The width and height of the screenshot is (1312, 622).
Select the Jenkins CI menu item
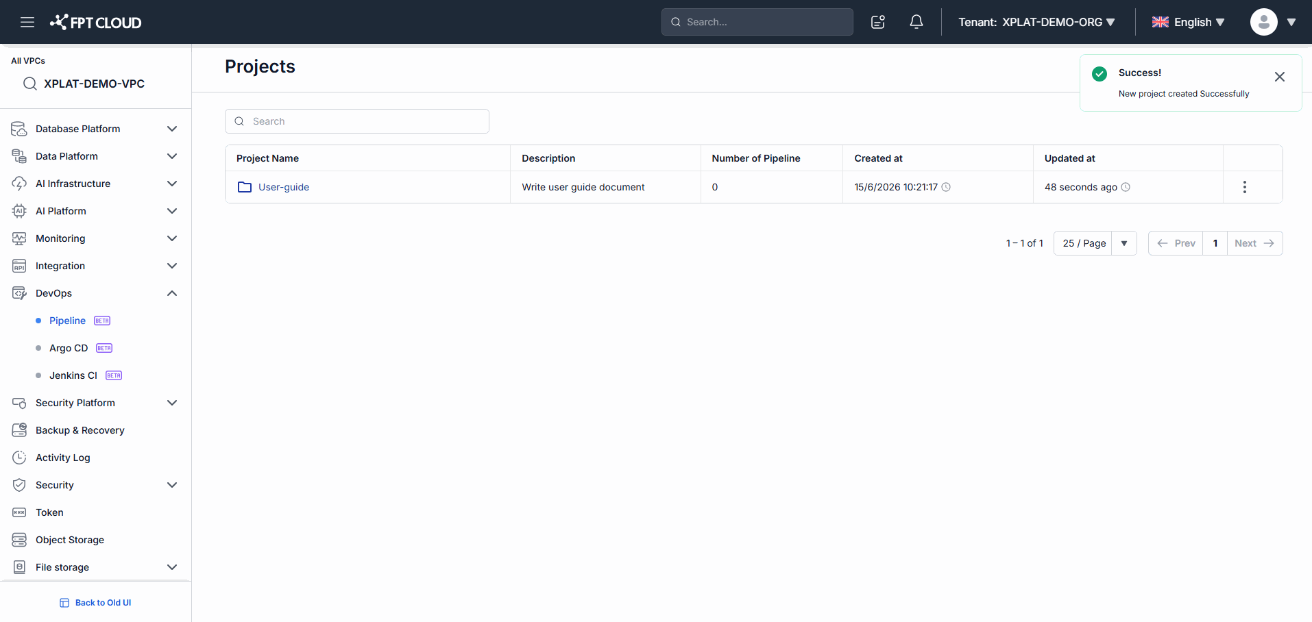(x=73, y=375)
